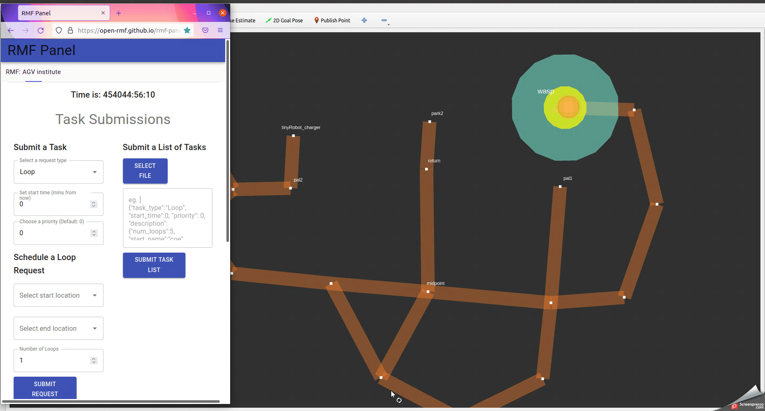This screenshot has height=411, width=765.
Task: Close the RMF Panel browser tab
Action: click(x=103, y=13)
